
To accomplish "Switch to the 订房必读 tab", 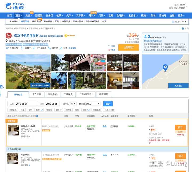I will [53, 94].
